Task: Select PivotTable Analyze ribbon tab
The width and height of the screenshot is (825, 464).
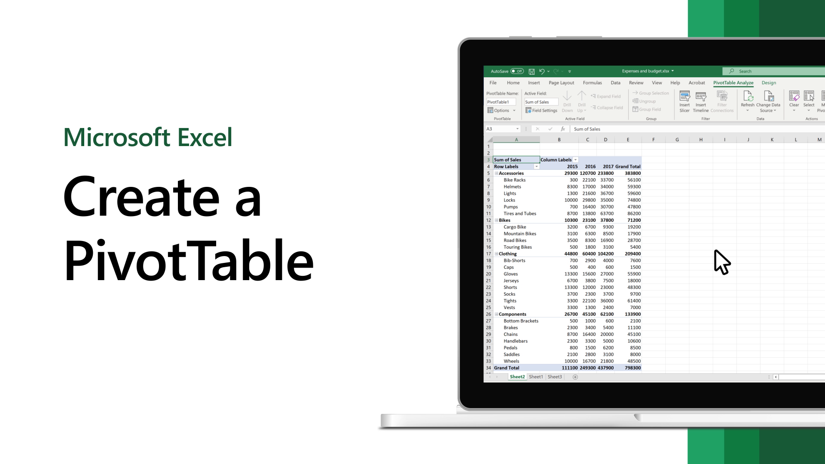Action: pyautogui.click(x=733, y=83)
